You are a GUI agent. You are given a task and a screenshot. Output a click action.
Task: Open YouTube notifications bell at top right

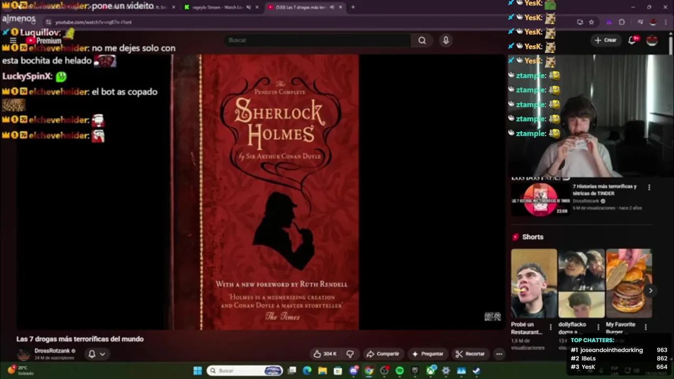[632, 40]
